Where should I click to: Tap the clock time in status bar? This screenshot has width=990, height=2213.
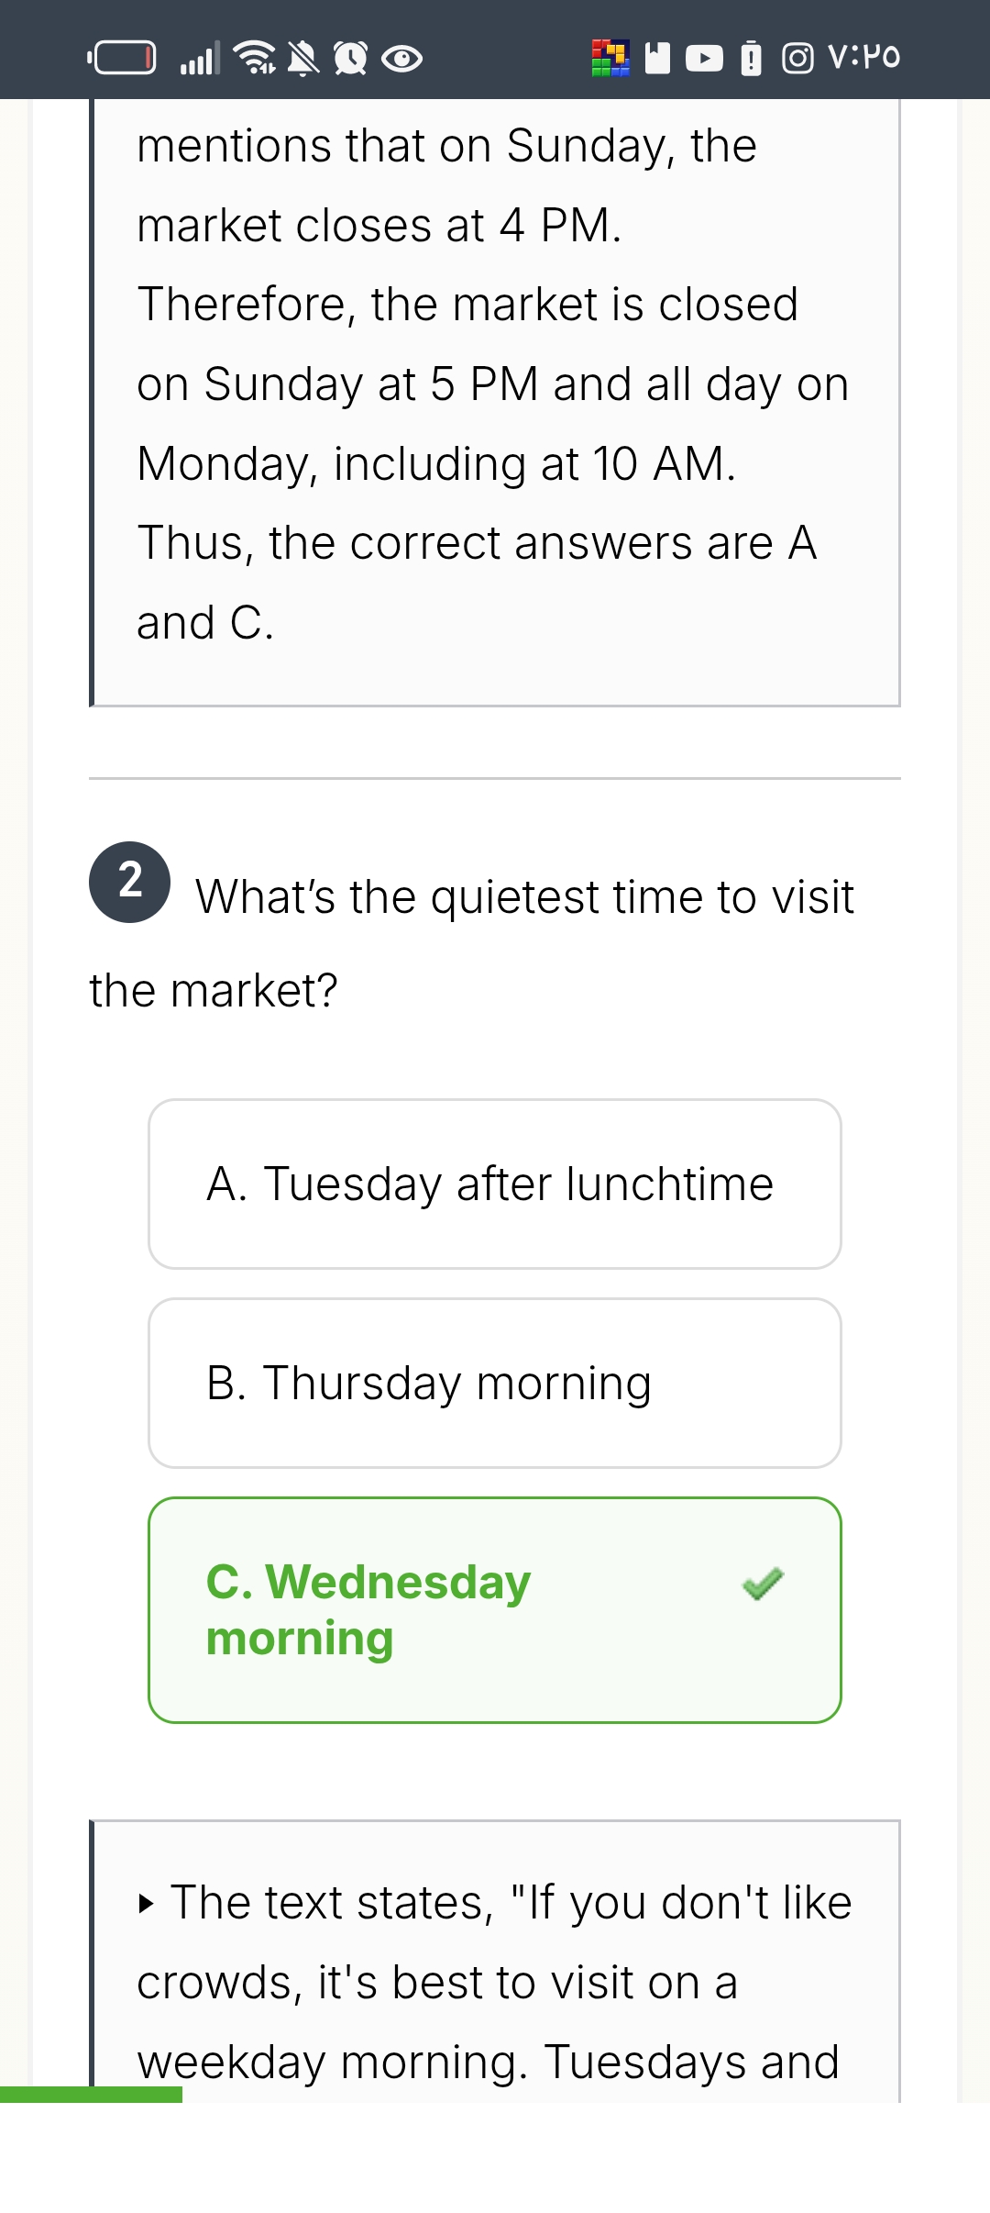click(x=863, y=58)
